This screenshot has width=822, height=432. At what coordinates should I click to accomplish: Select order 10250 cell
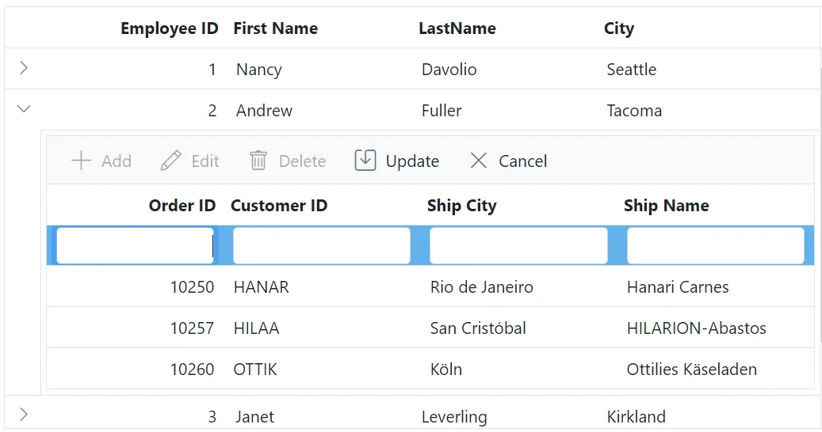click(x=192, y=287)
